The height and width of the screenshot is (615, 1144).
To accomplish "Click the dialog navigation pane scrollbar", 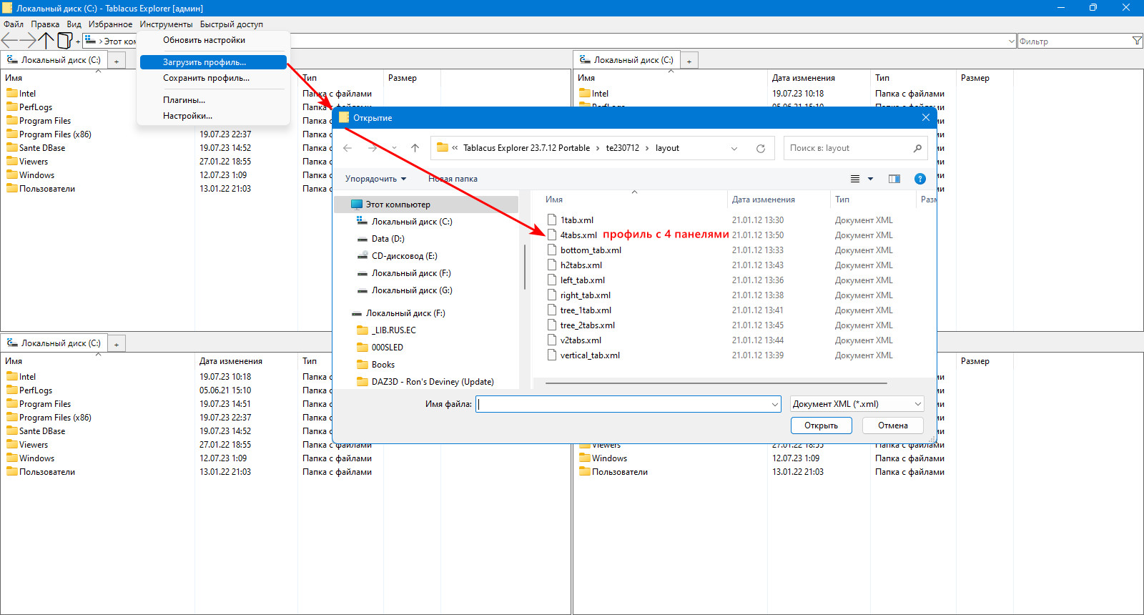I will click(525, 268).
